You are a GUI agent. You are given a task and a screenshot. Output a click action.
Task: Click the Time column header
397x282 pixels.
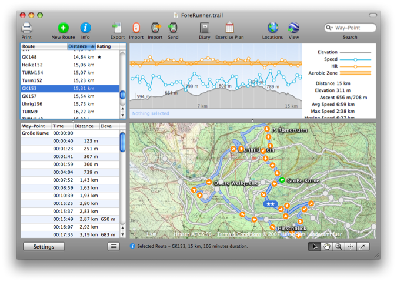click(62, 126)
